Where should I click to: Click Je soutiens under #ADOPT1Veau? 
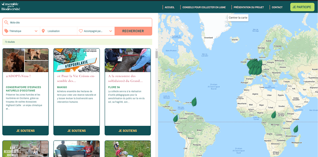pyautogui.click(x=25, y=131)
